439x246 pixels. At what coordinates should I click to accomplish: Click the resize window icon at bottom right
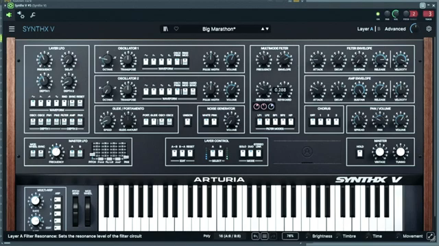[430, 236]
